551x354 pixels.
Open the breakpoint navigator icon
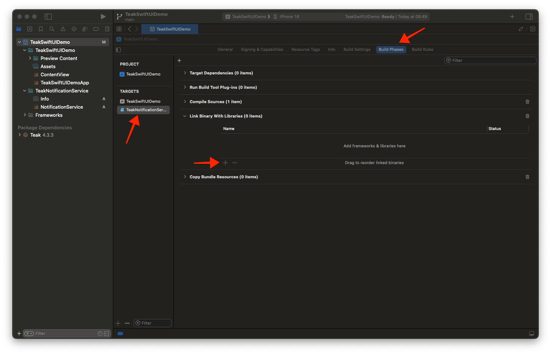(96, 29)
